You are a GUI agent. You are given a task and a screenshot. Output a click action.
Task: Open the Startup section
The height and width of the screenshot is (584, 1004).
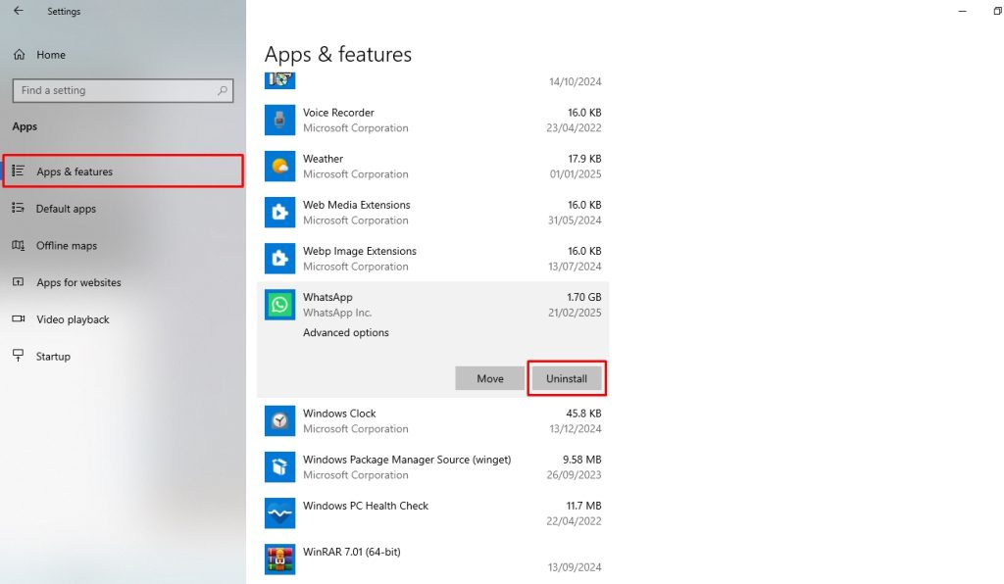point(123,357)
